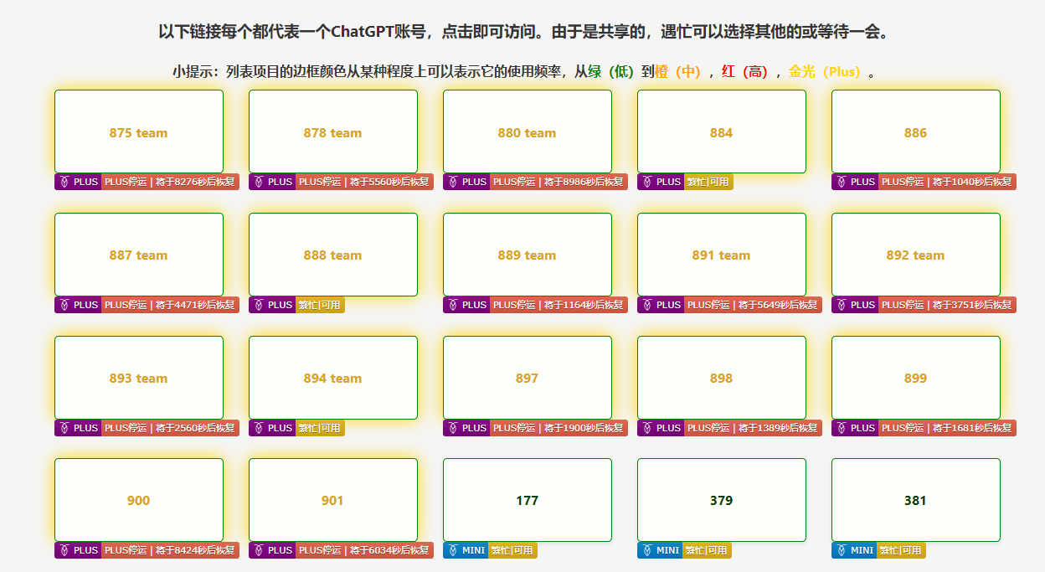The image size is (1045, 572).
Task: Click the PLUS badge icon under 894 team
Action: 257,428
